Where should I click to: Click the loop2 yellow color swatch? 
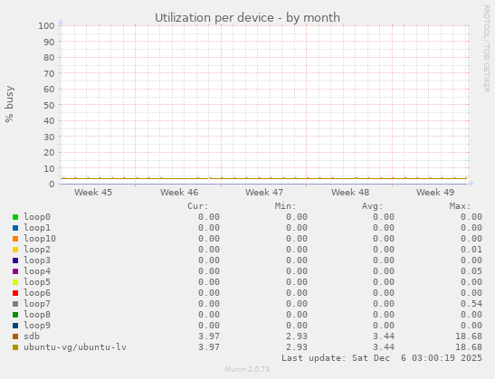click(15, 250)
